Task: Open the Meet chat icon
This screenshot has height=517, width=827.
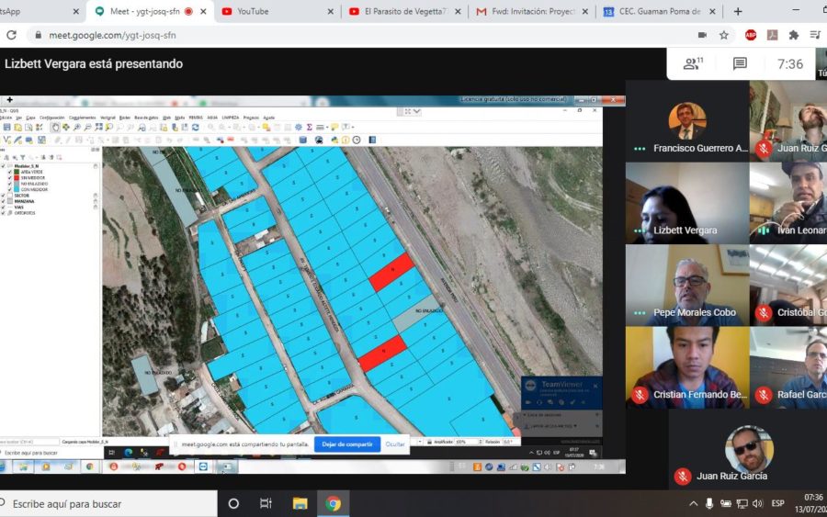Action: pos(740,63)
